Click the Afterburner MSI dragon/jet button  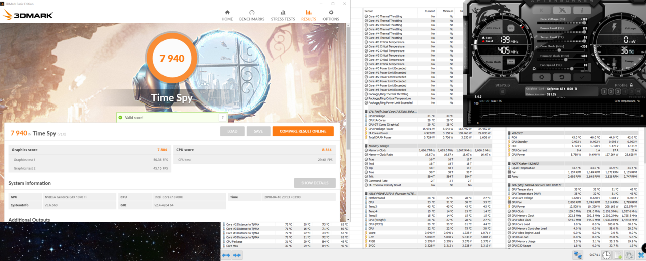562,10
